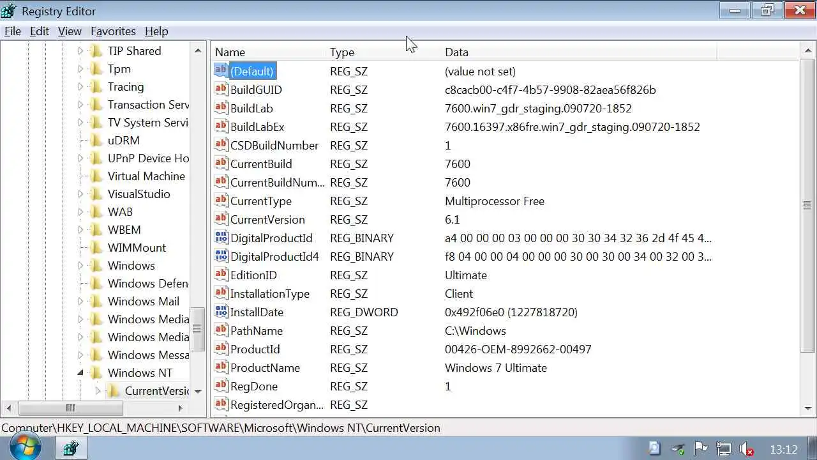The image size is (817, 460).
Task: Click the string icon of CurrentType
Action: pos(221,200)
